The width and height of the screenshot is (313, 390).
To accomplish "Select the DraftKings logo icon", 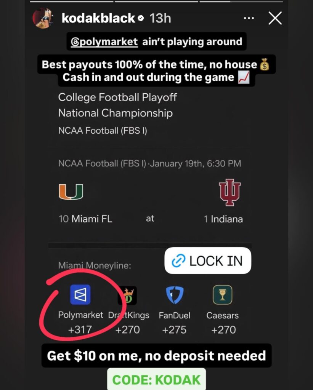I will pos(127,295).
